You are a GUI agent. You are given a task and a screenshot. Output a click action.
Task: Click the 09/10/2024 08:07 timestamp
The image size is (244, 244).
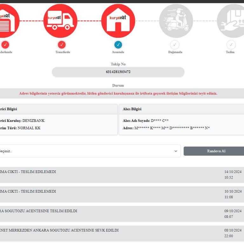click(x=233, y=214)
